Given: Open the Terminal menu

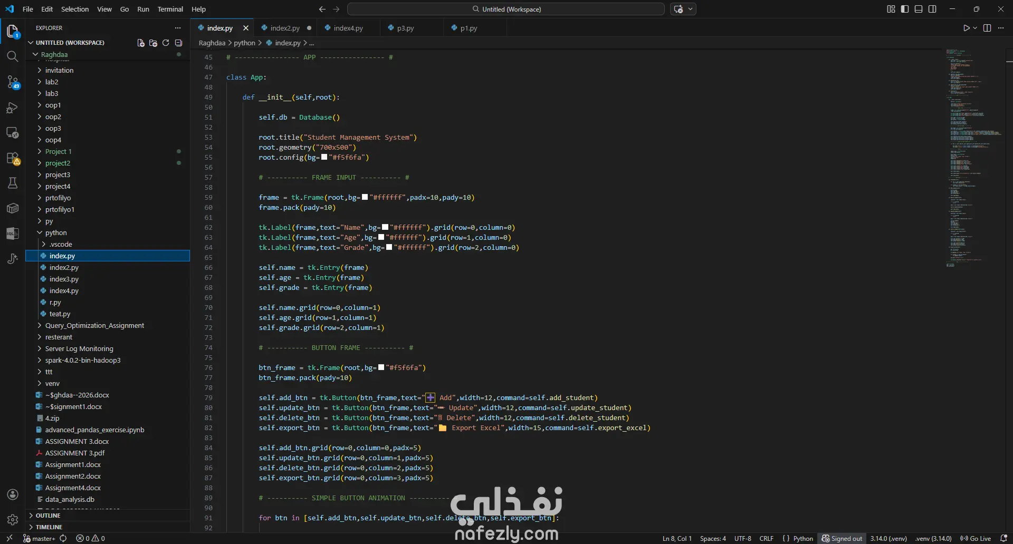Looking at the screenshot, I should 170,9.
